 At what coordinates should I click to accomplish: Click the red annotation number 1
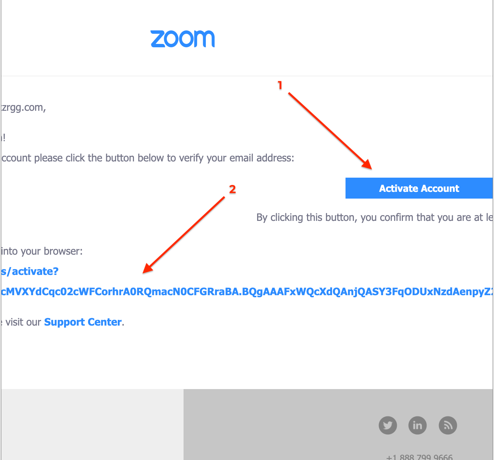point(280,85)
